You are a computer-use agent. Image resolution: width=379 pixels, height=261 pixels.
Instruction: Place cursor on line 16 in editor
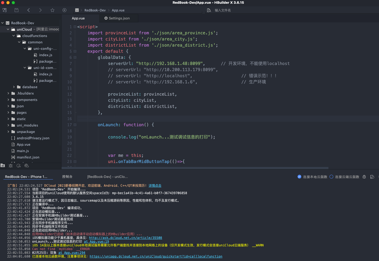pos(228,119)
